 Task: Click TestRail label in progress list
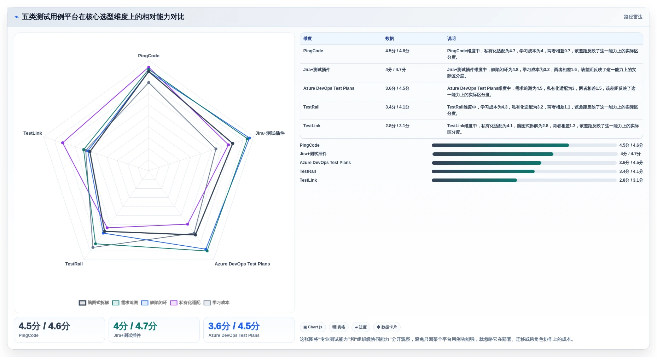308,171
